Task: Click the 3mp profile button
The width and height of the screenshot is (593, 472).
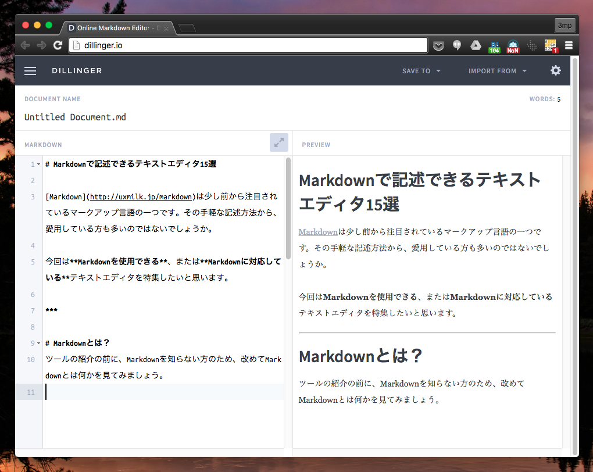Action: 565,26
